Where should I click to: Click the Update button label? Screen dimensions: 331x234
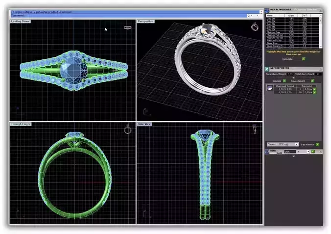277,81
